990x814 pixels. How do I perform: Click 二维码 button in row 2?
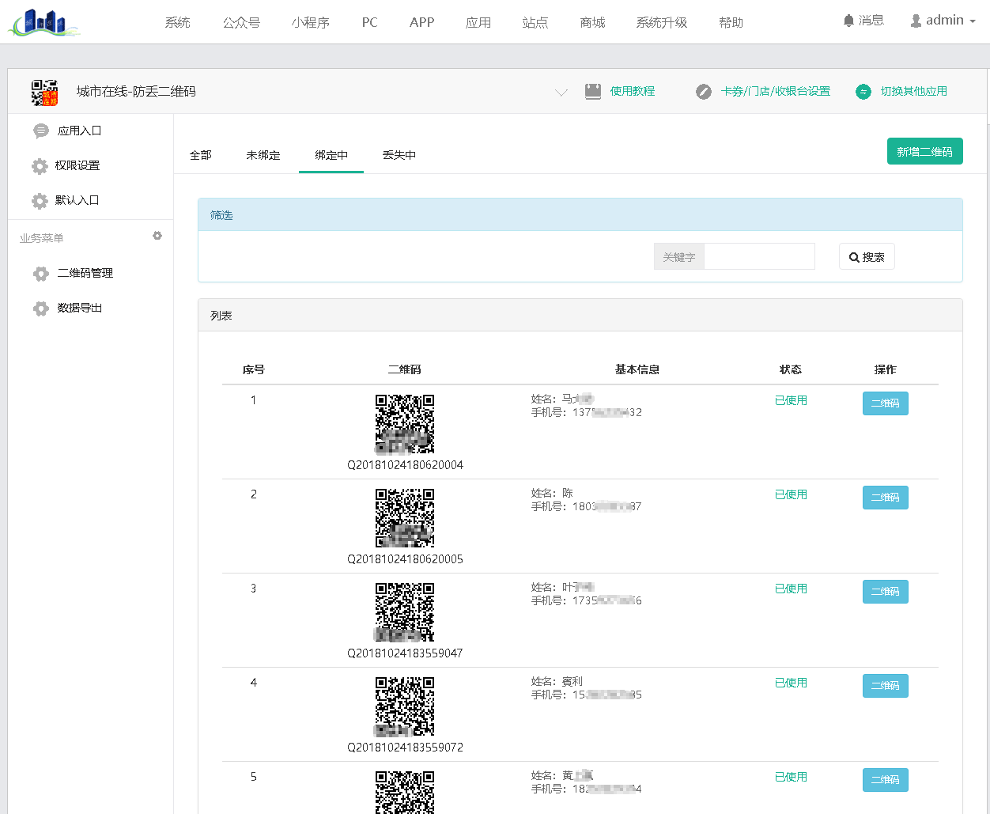coord(886,498)
